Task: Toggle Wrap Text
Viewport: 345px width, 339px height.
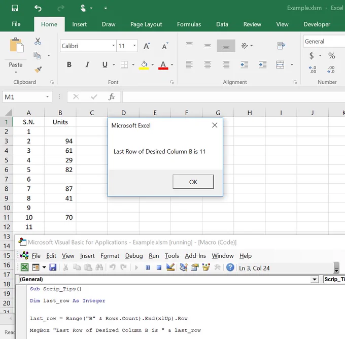Action: coord(281,46)
